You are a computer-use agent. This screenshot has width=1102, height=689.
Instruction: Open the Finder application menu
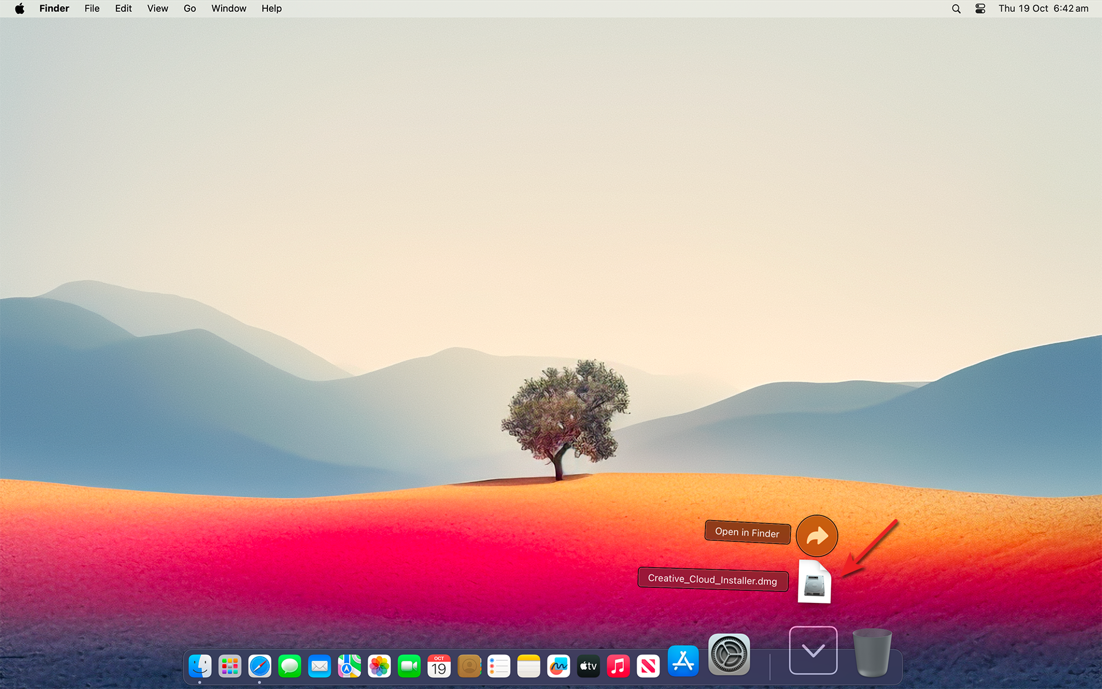54,9
